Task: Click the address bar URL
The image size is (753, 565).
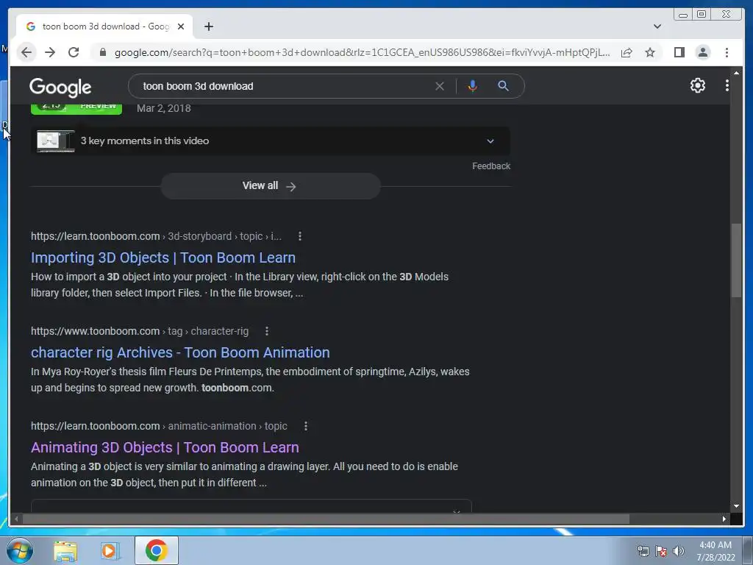Action: pyautogui.click(x=362, y=52)
